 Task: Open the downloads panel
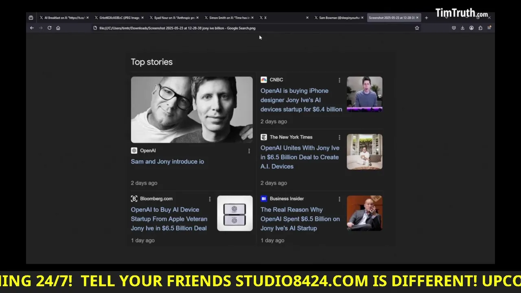[x=462, y=28]
